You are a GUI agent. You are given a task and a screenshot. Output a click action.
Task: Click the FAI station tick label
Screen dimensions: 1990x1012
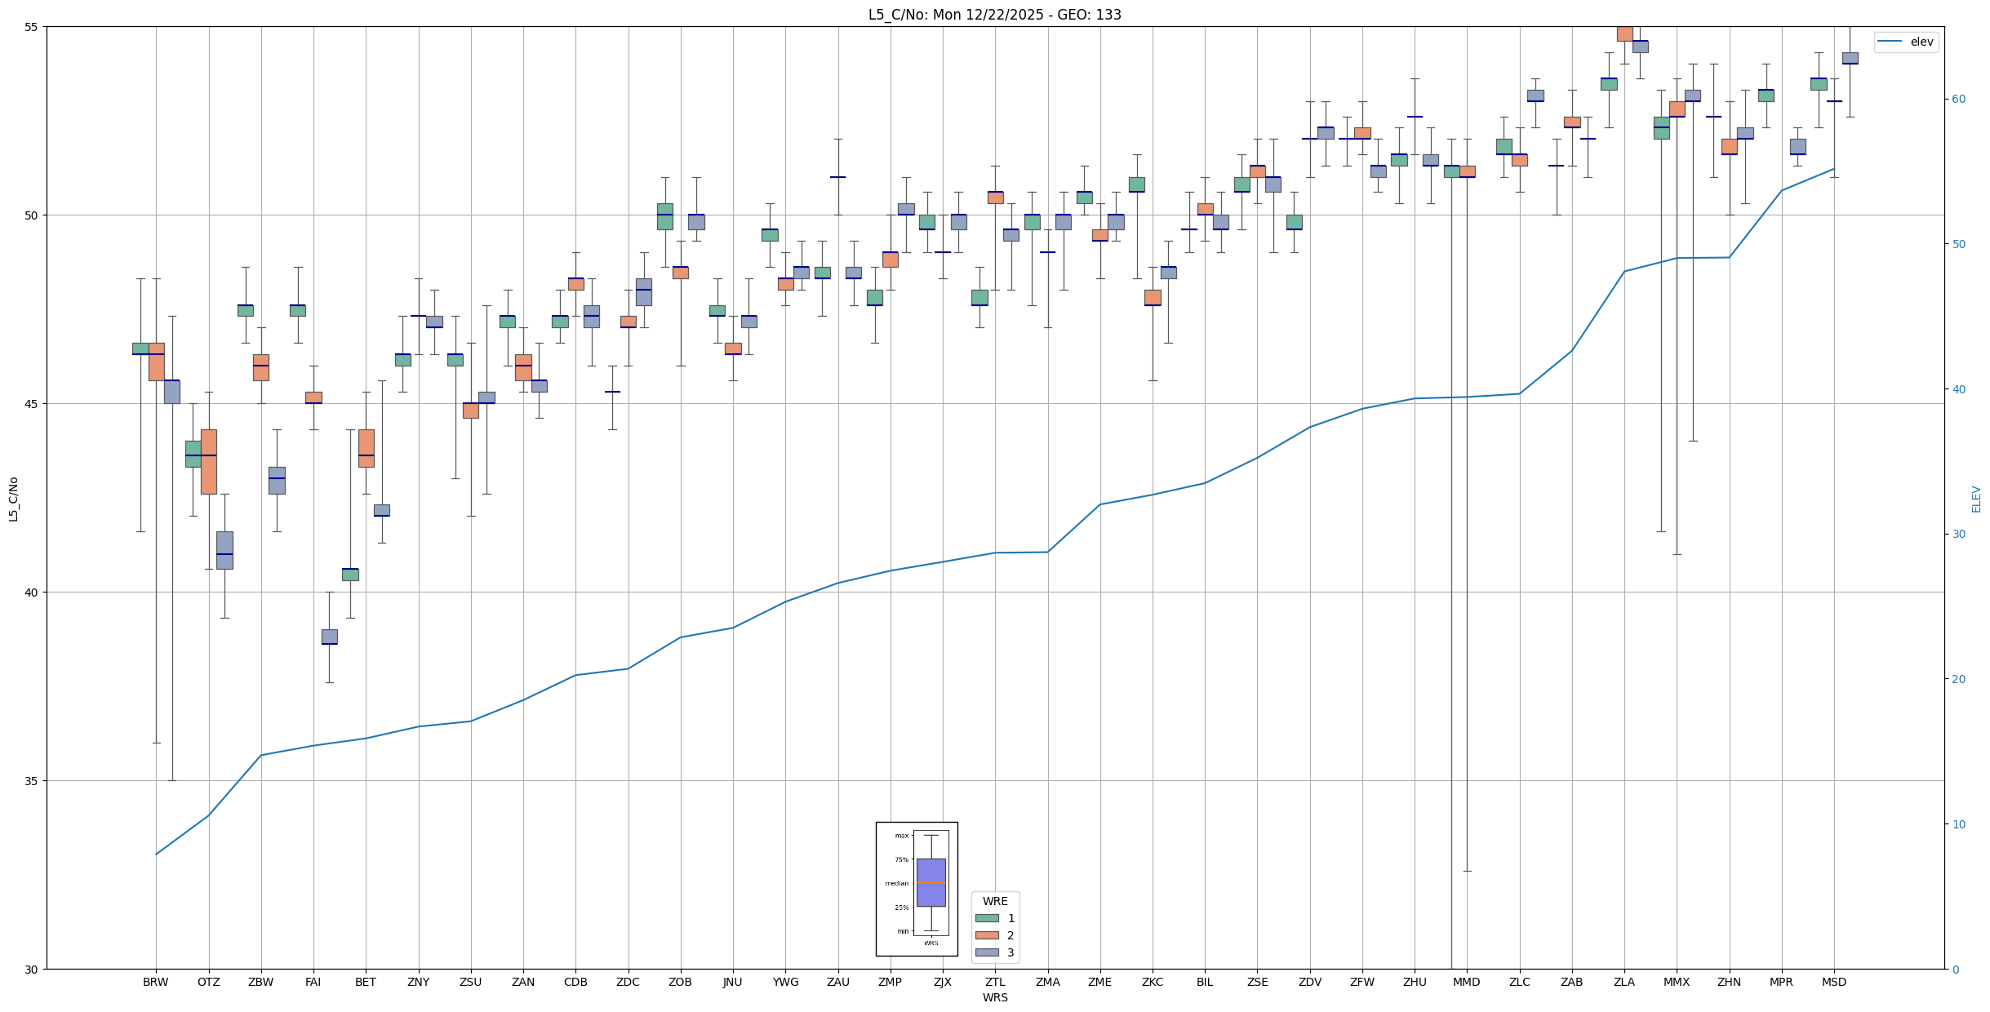coord(313,982)
